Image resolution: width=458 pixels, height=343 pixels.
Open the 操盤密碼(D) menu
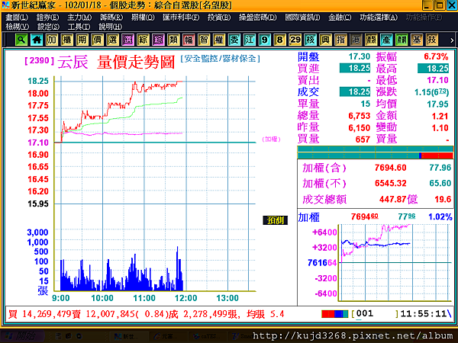tap(258, 18)
